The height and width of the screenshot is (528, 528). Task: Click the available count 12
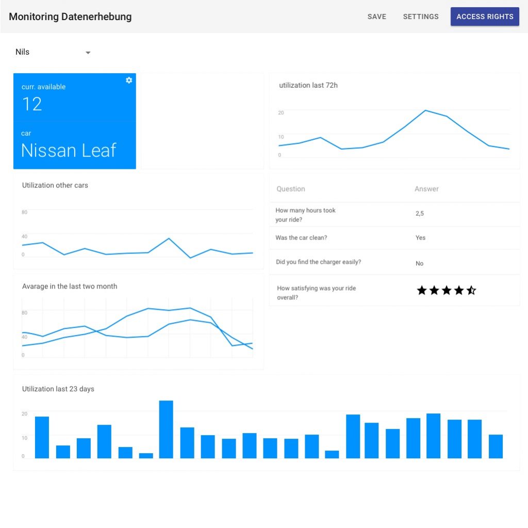(32, 104)
